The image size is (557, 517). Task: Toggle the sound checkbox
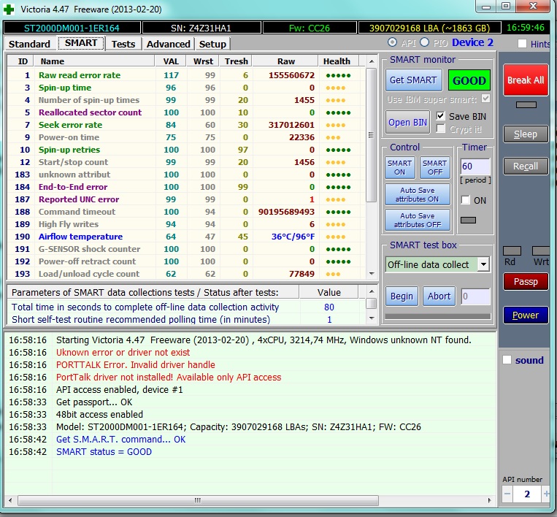(507, 360)
